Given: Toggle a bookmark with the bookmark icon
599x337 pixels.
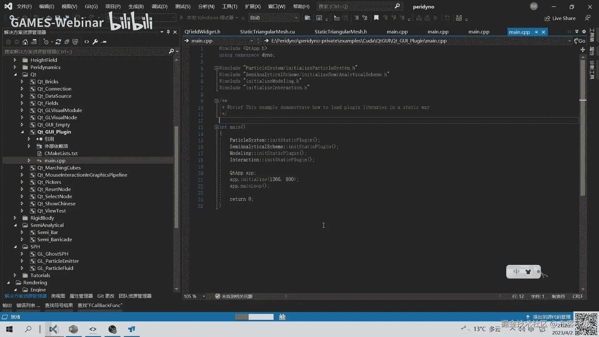Looking at the screenshot, I should [376, 18].
